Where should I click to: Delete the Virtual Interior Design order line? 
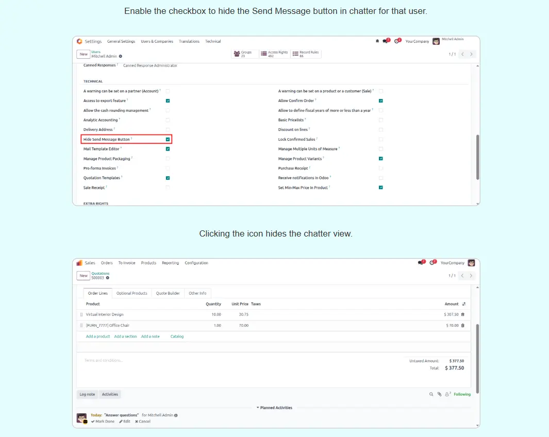point(462,314)
